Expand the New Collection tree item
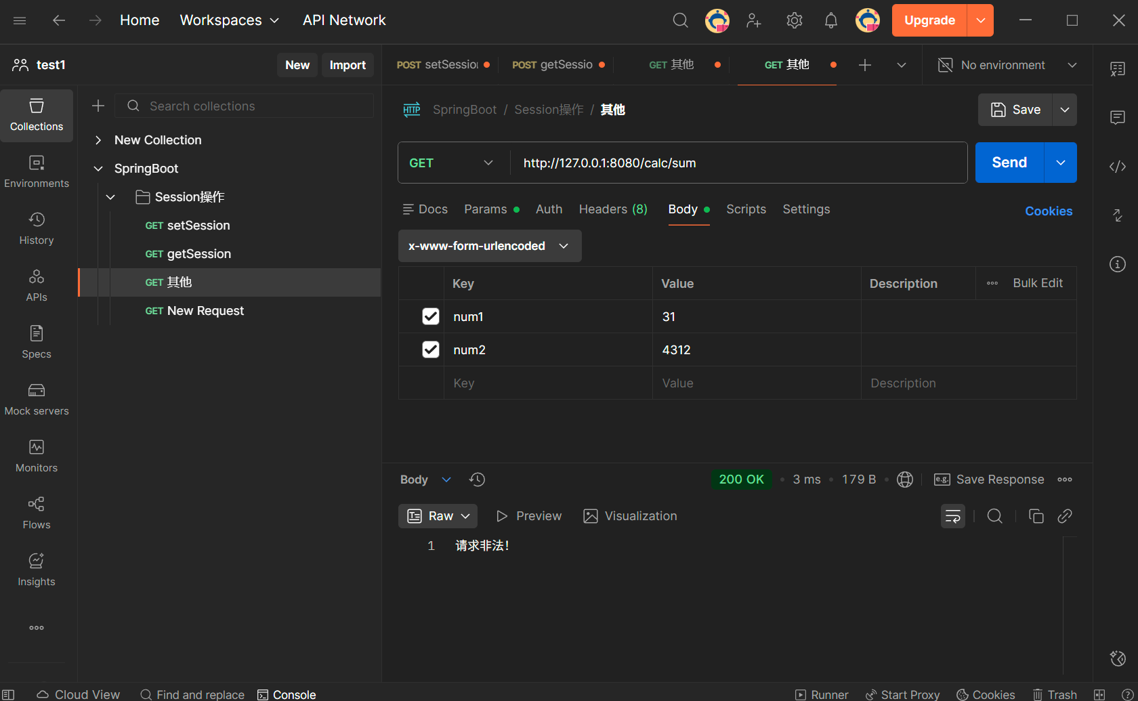The height and width of the screenshot is (701, 1138). pyautogui.click(x=98, y=140)
